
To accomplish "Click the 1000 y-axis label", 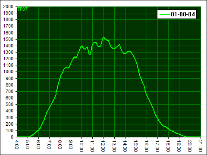I will 8,72.
